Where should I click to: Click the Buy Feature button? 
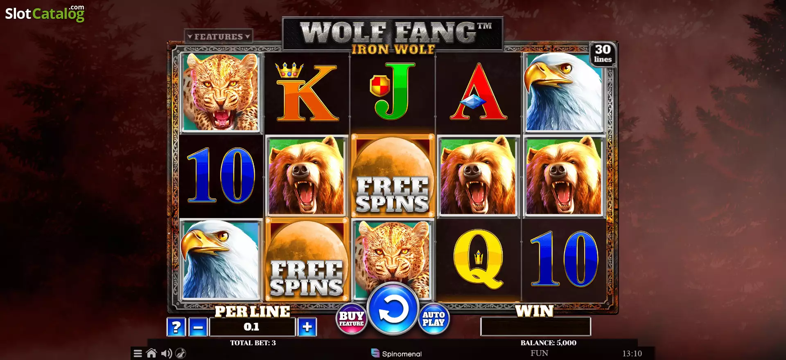pos(351,319)
